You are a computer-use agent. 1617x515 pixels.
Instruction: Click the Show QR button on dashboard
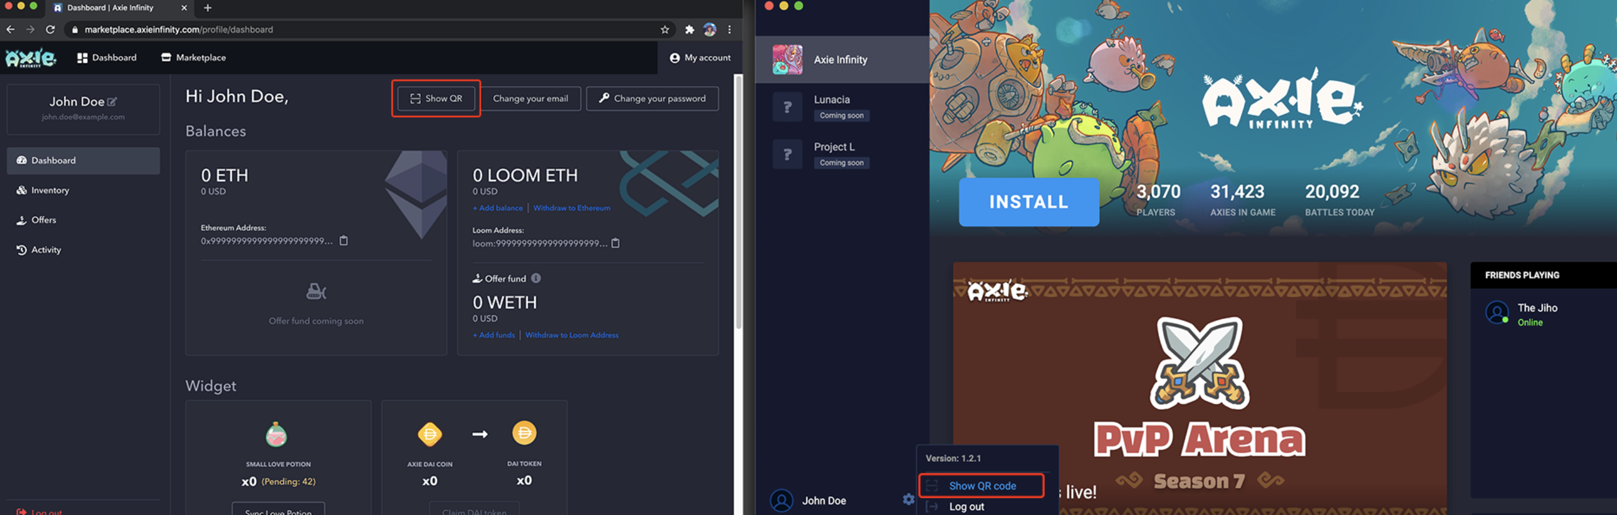436,99
